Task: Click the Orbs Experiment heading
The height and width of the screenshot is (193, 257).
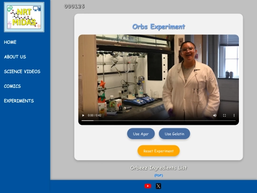Action: pos(158,27)
